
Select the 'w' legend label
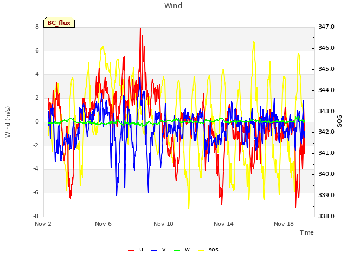[x=187, y=250]
